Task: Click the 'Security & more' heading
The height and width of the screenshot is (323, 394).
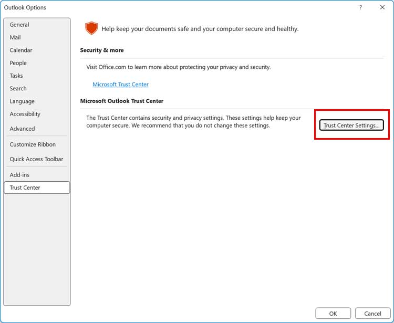Action: [x=102, y=50]
